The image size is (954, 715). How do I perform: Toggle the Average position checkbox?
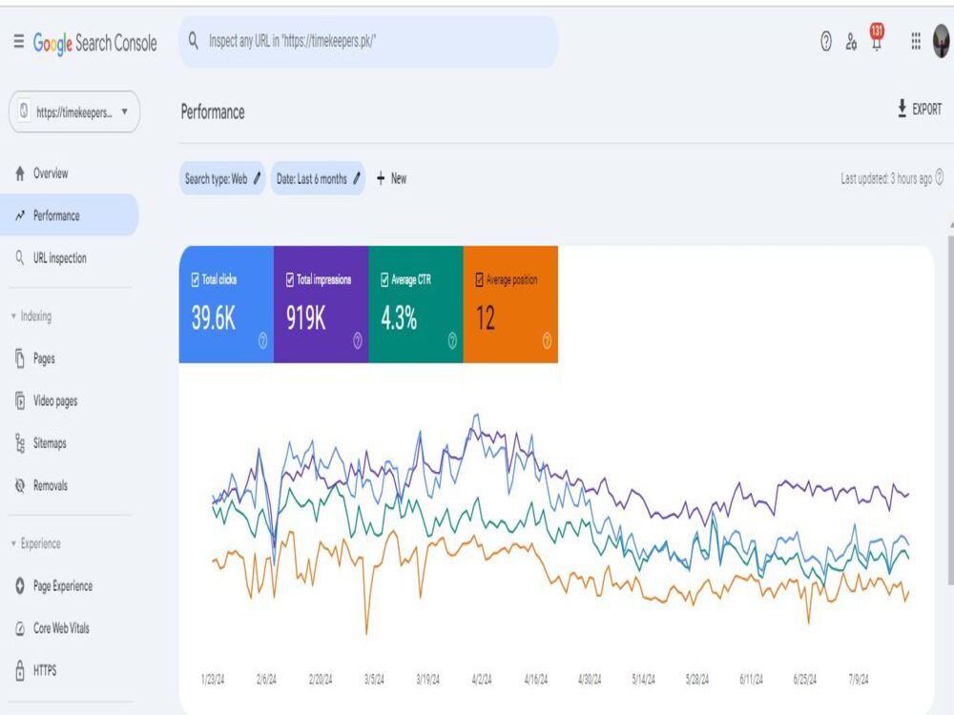[x=480, y=279]
